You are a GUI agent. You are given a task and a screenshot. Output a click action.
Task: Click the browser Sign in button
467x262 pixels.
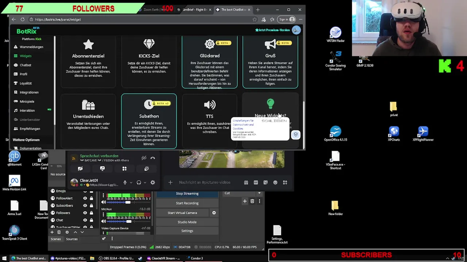pos(286,19)
